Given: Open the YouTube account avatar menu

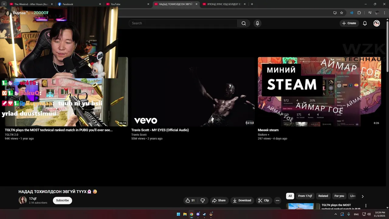Looking at the screenshot, I should point(377,23).
